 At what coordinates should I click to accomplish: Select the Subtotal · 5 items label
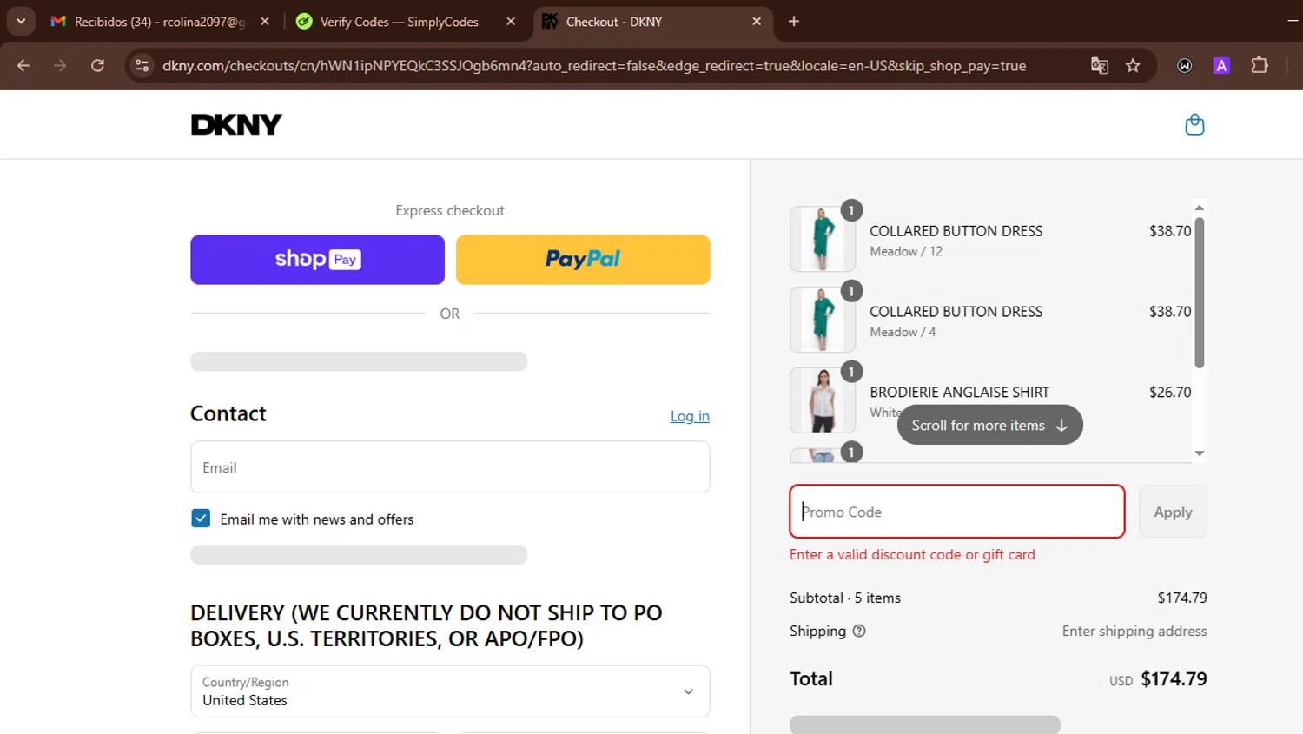click(845, 598)
